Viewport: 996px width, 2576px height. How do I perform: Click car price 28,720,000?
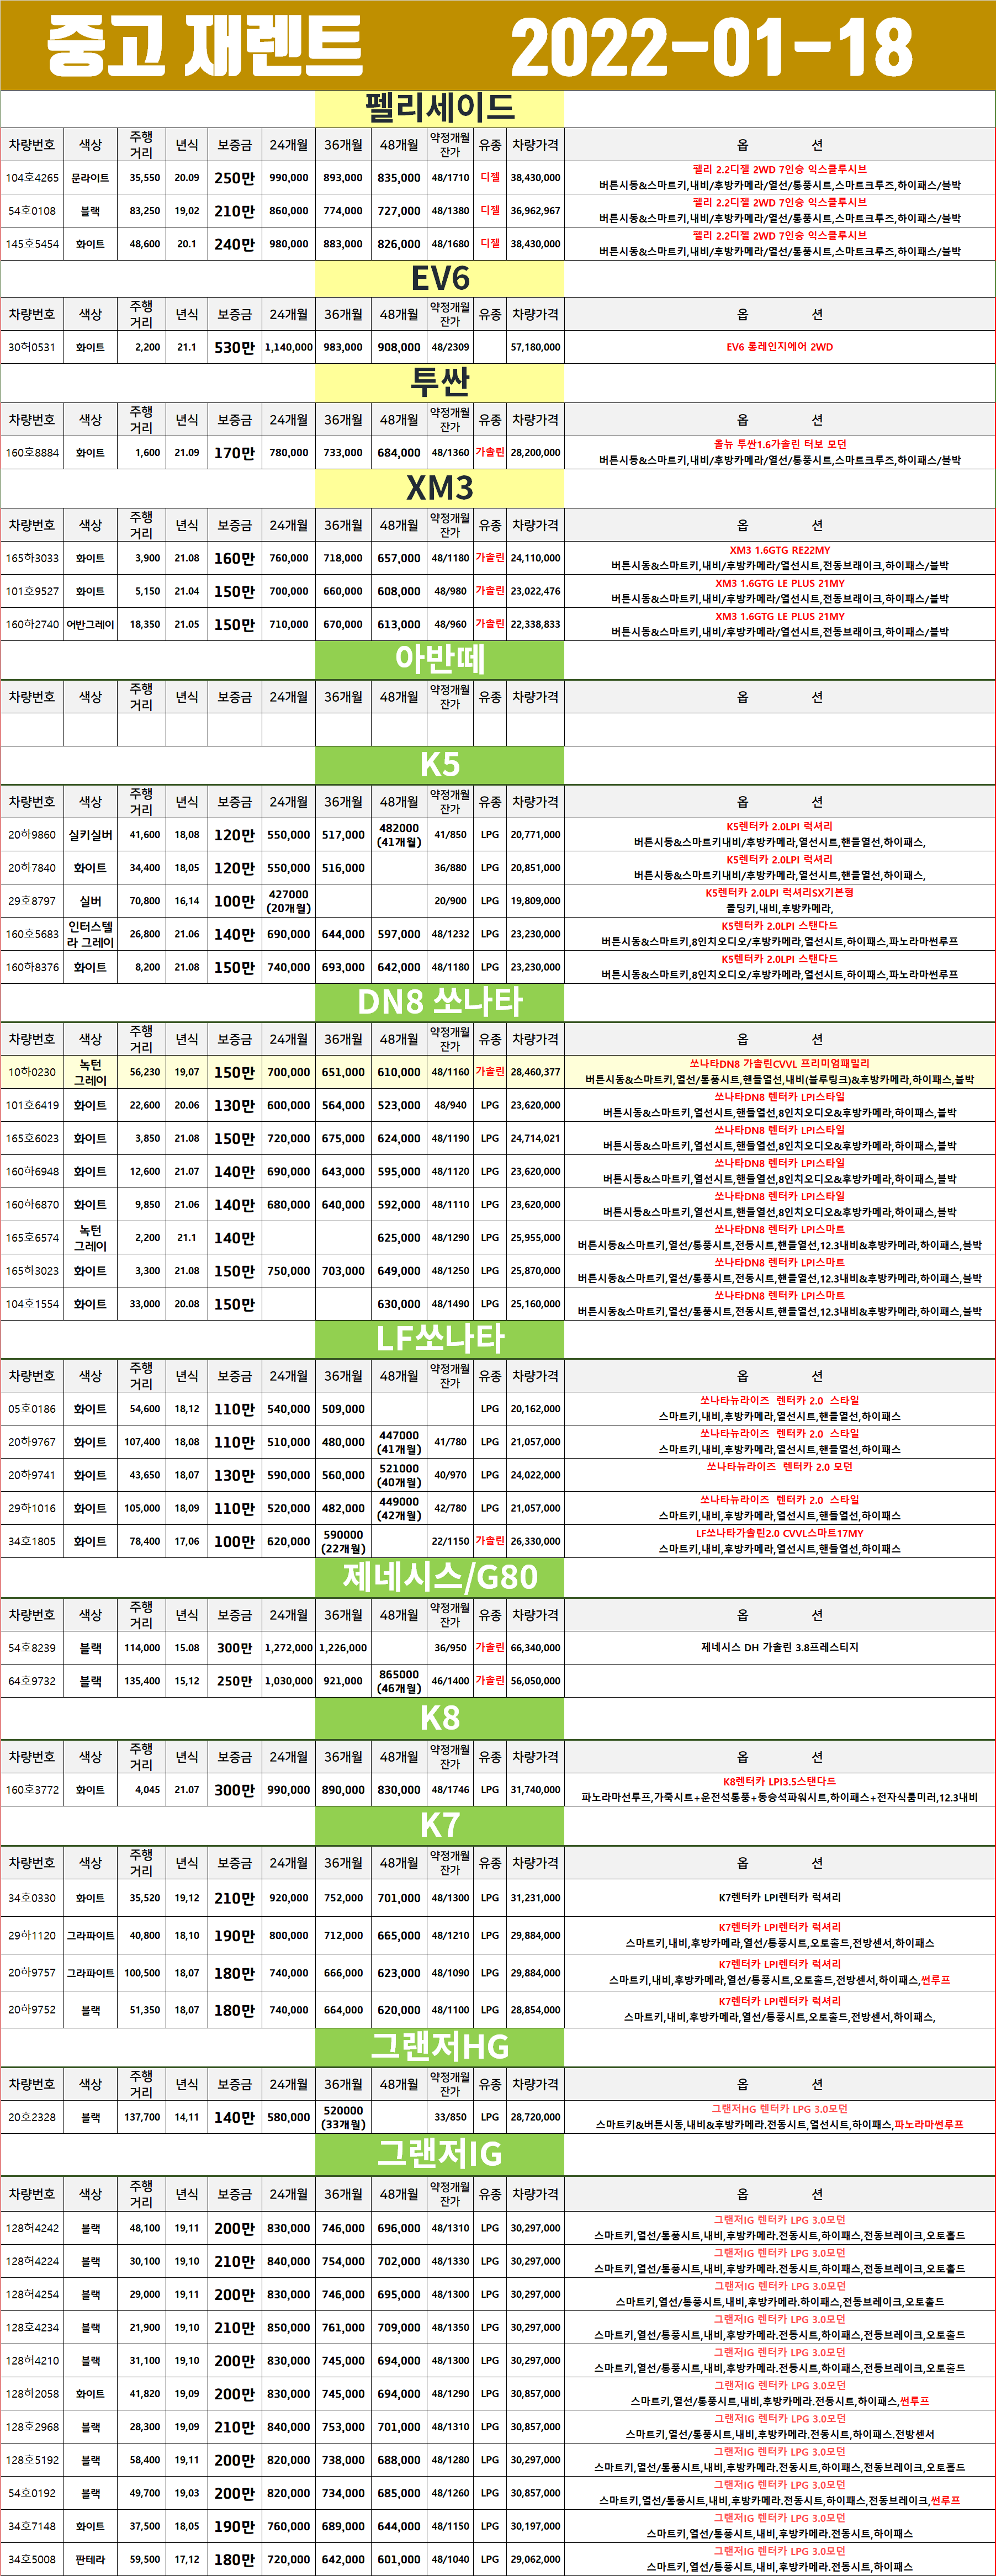[x=535, y=2117]
